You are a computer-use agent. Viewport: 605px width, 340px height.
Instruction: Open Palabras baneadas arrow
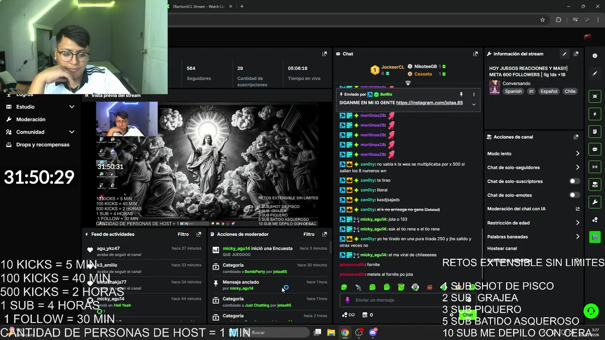[577, 237]
